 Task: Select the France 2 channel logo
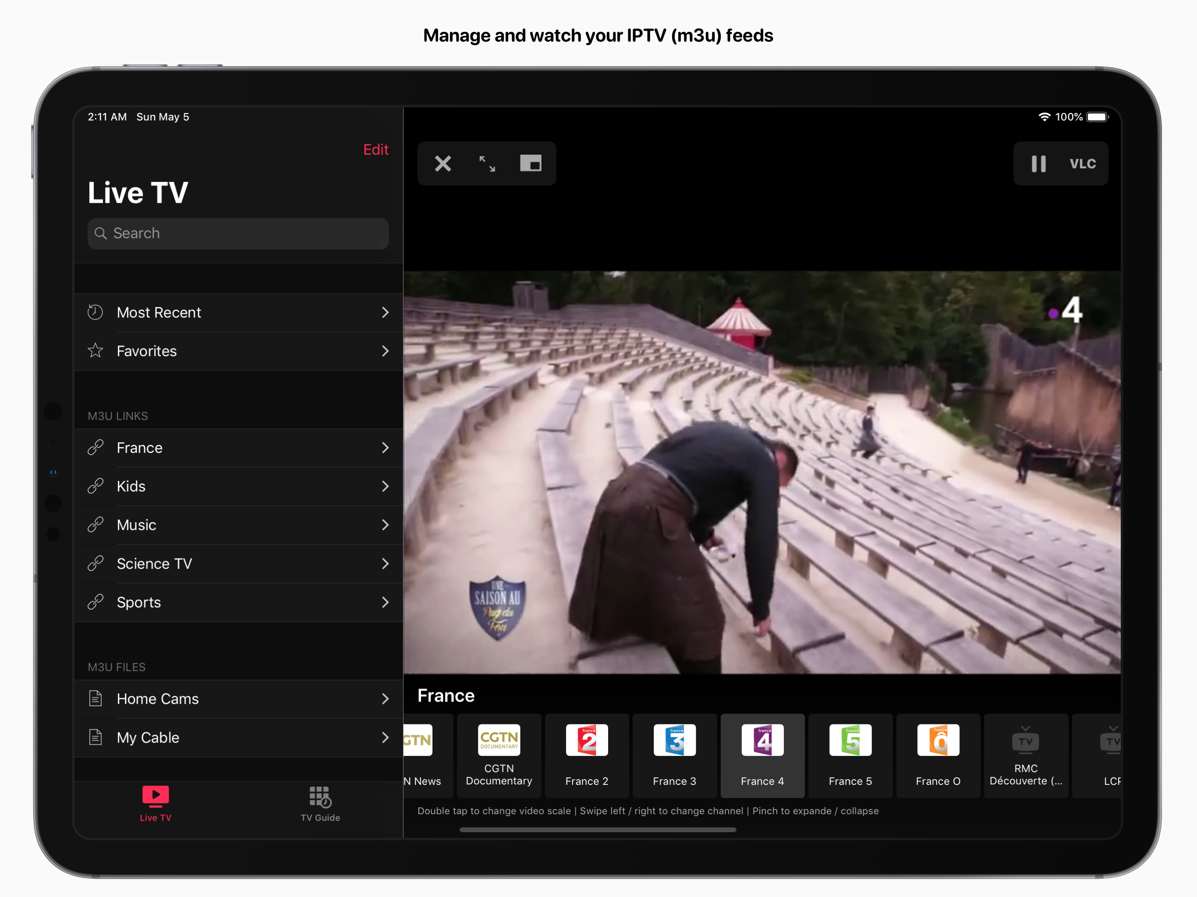click(x=587, y=740)
